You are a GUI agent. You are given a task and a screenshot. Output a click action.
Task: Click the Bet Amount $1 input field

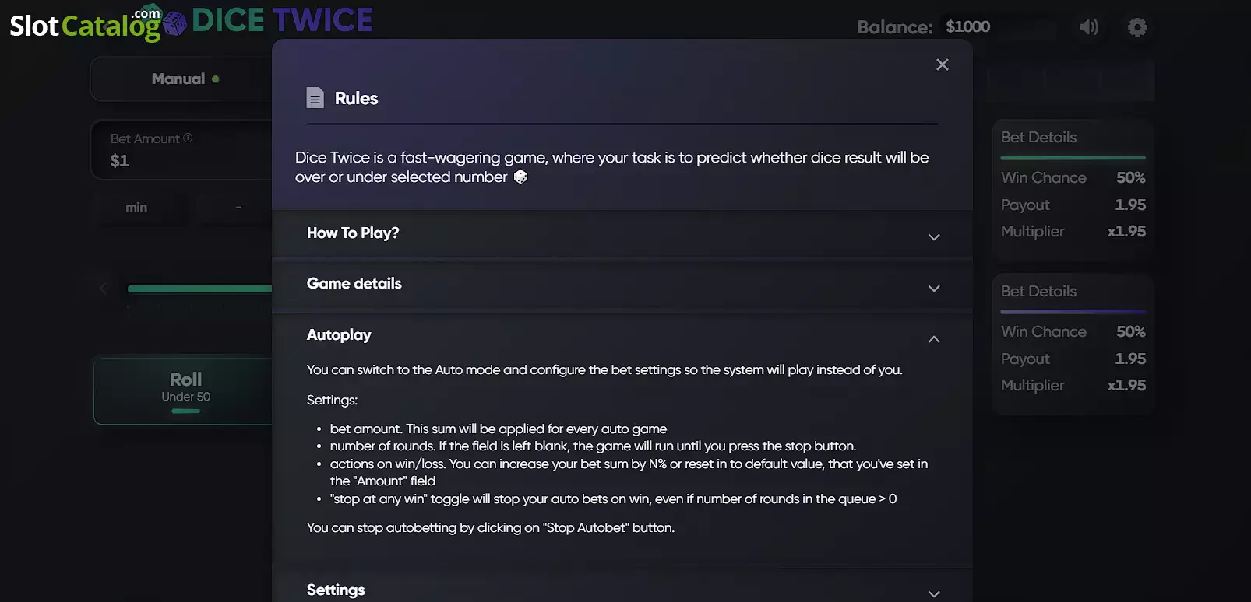pyautogui.click(x=181, y=149)
